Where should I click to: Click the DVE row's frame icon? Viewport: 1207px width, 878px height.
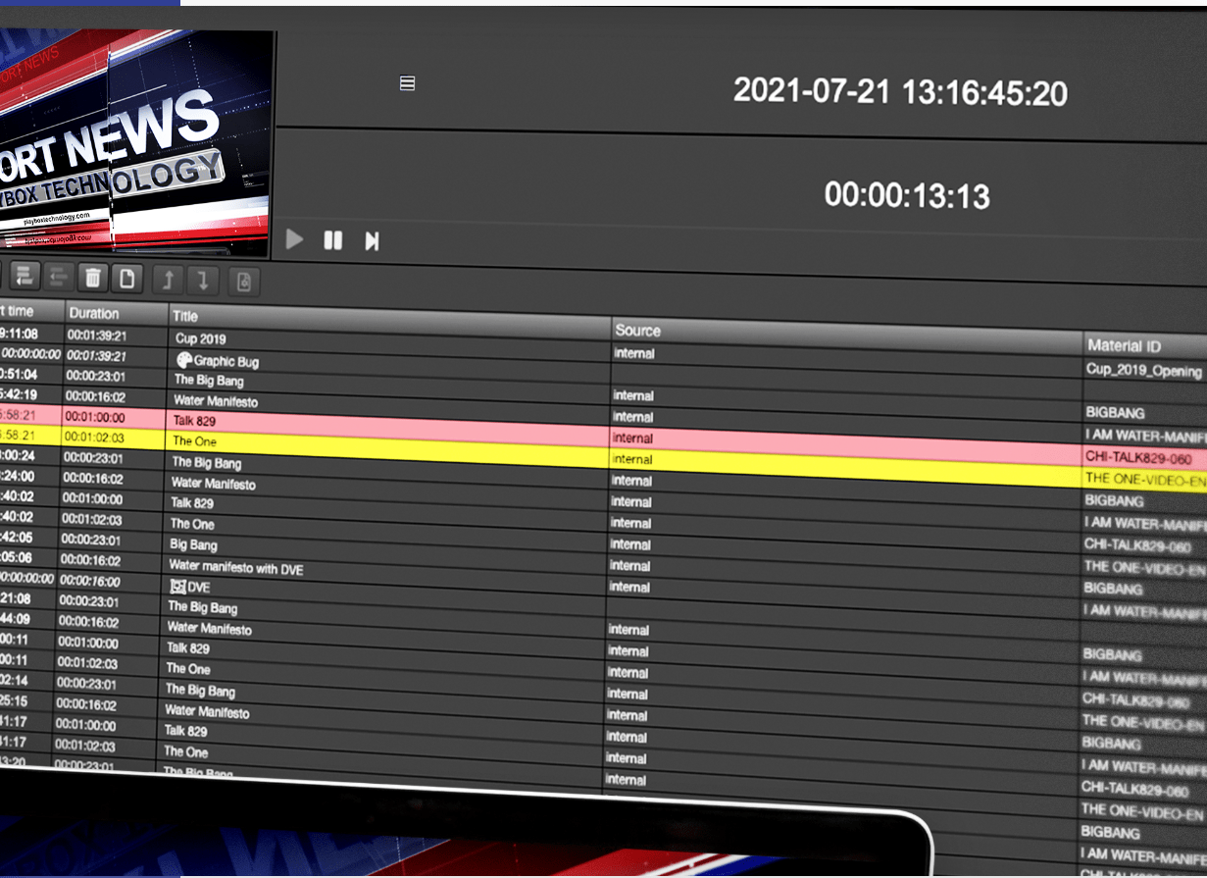[177, 586]
